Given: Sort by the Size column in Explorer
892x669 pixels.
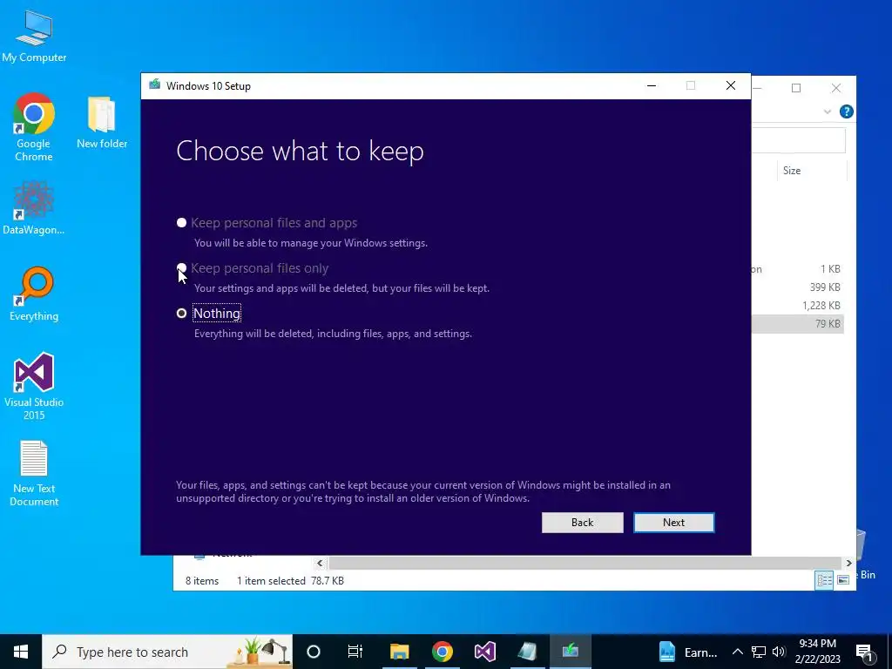Looking at the screenshot, I should [x=812, y=171].
